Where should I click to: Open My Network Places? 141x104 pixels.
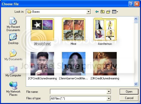coord(13,89)
